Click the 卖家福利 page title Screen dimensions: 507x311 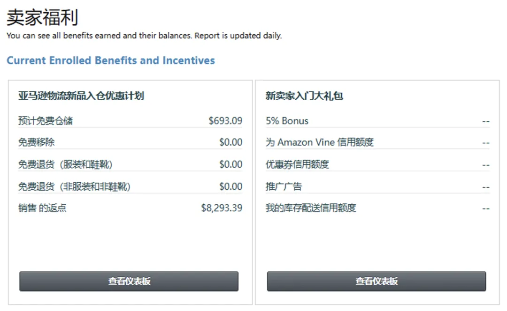tap(42, 17)
